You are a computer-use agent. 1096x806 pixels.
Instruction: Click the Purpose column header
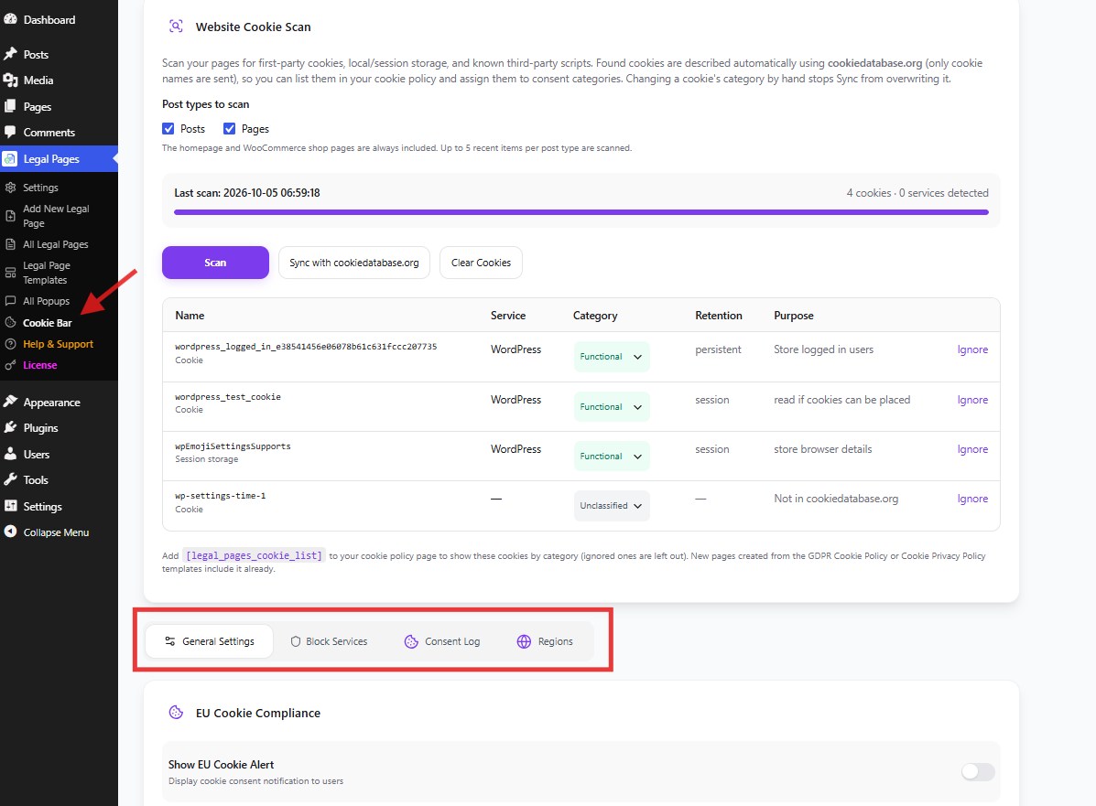pyautogui.click(x=793, y=316)
